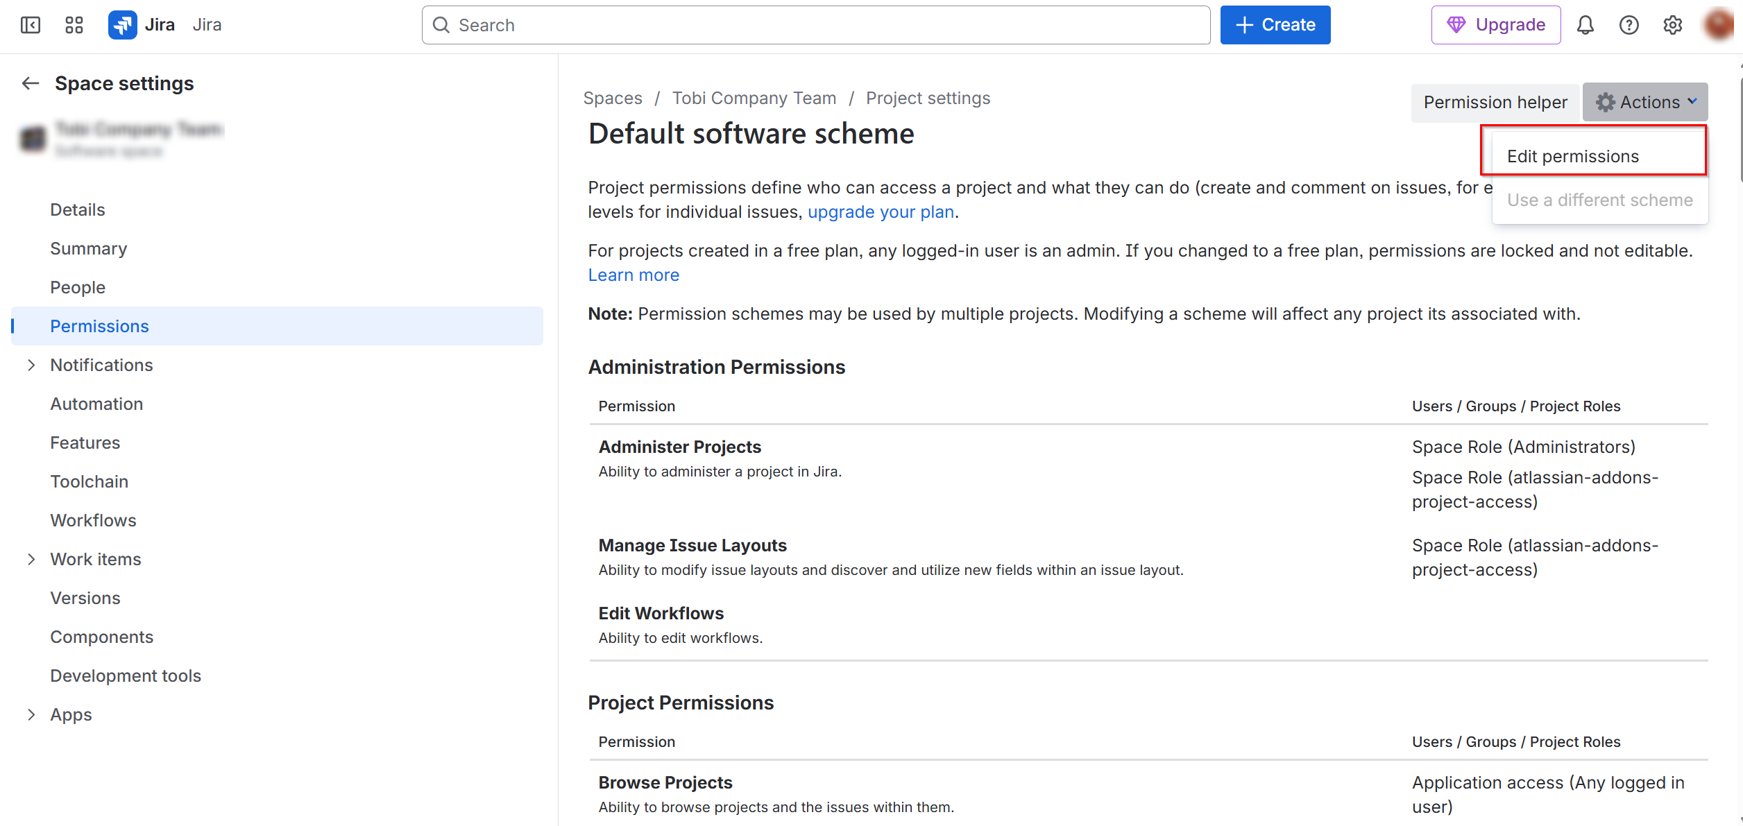Expand the Apps sidebar section

(31, 714)
